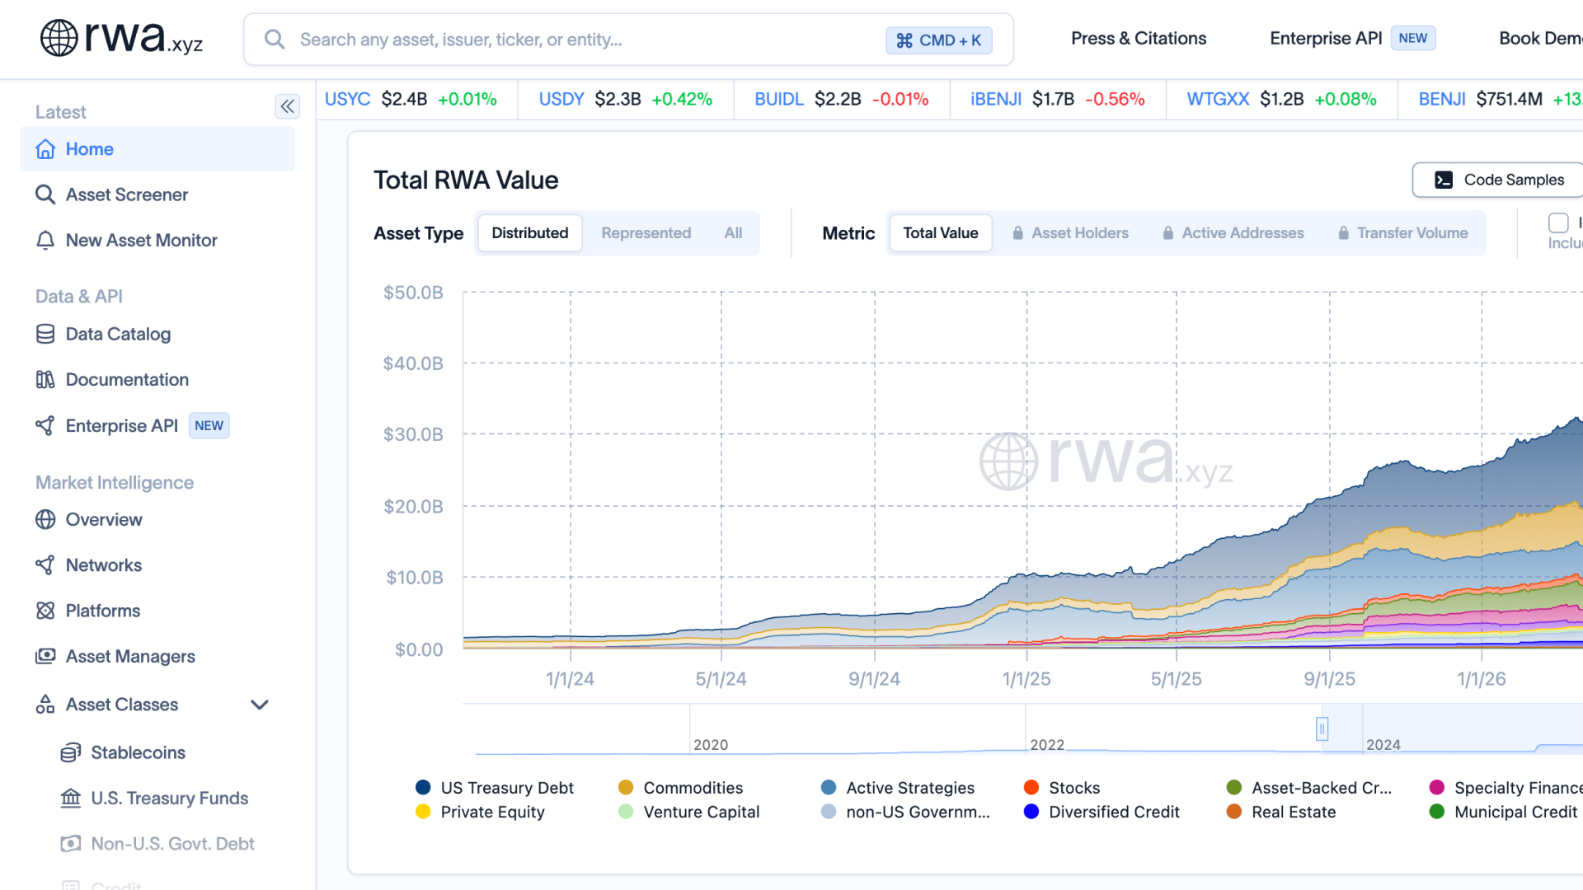The height and width of the screenshot is (890, 1583).
Task: Click the Networks nodes icon
Action: point(45,564)
